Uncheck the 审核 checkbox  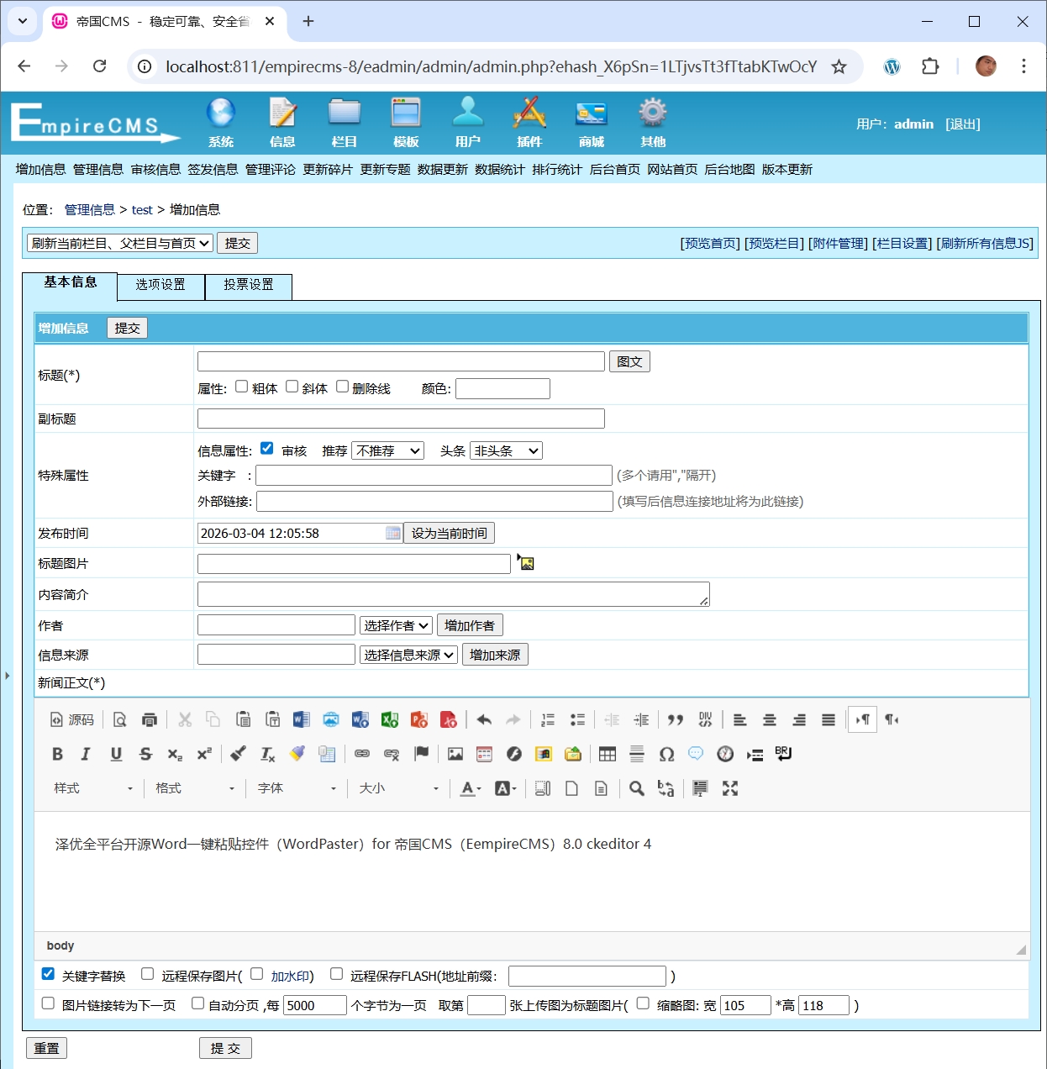click(x=267, y=449)
